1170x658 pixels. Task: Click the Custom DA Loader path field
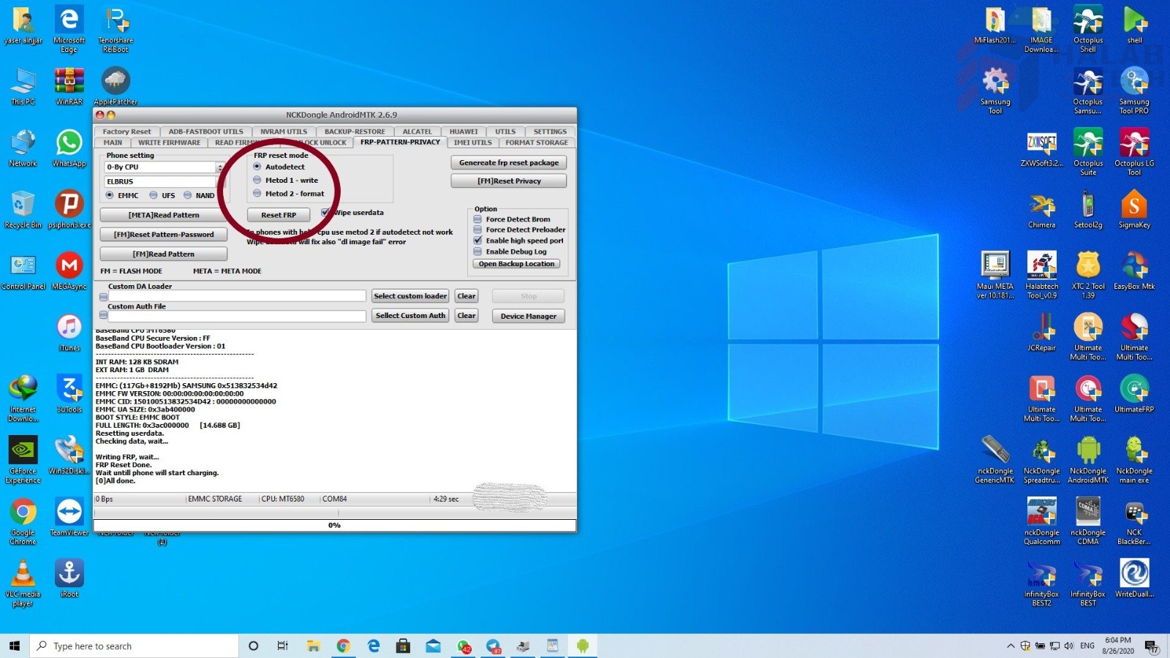click(237, 296)
